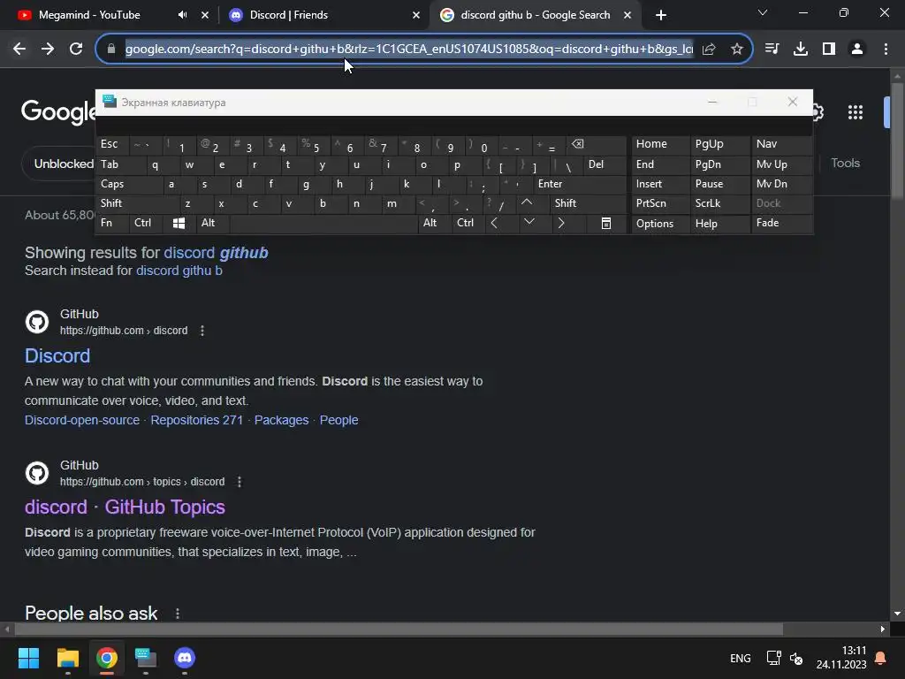Open a new browser tab with plus

(661, 15)
